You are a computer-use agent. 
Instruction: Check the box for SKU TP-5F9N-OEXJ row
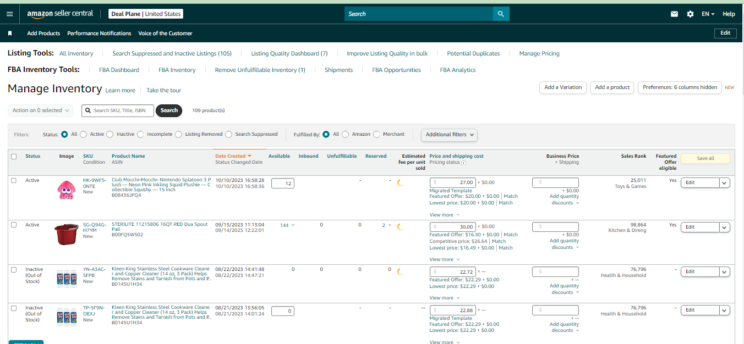[14, 308]
